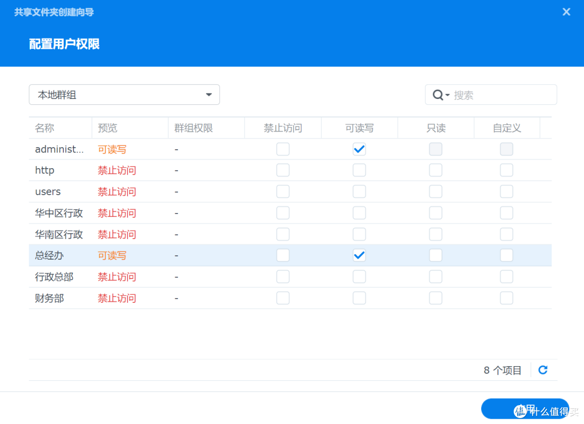The width and height of the screenshot is (584, 424).
Task: Check 可读写 for 财务部 group
Action: pos(359,297)
